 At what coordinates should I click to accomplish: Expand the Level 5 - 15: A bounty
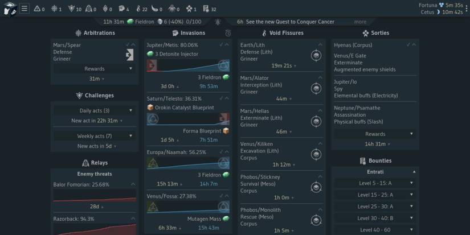pyautogui.click(x=375, y=183)
